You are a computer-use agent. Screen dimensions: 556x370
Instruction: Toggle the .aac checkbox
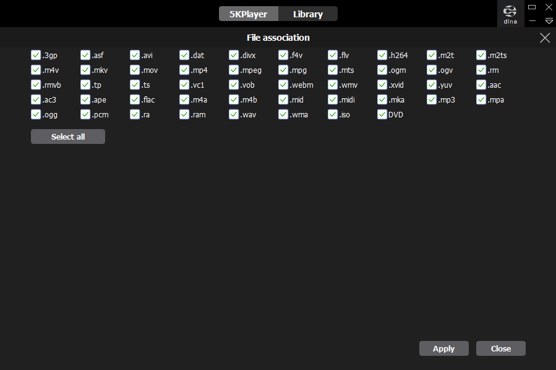tap(481, 85)
